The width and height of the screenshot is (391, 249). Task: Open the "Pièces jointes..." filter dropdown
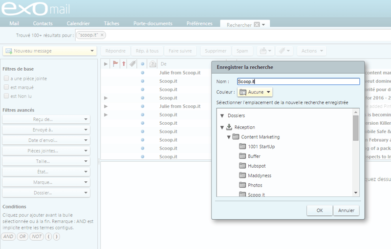(x=46, y=151)
